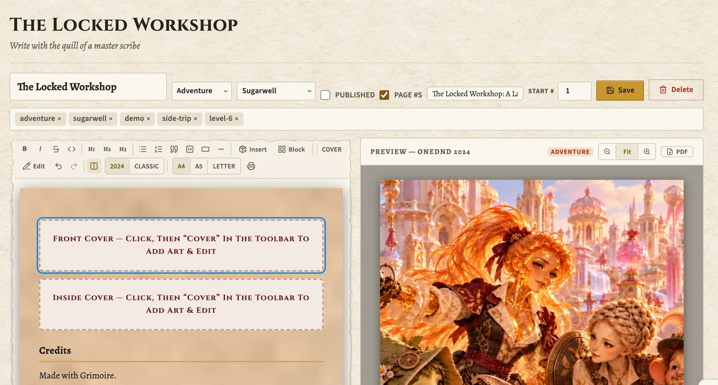Insert inline code formatting
The image size is (718, 385).
pos(72,149)
